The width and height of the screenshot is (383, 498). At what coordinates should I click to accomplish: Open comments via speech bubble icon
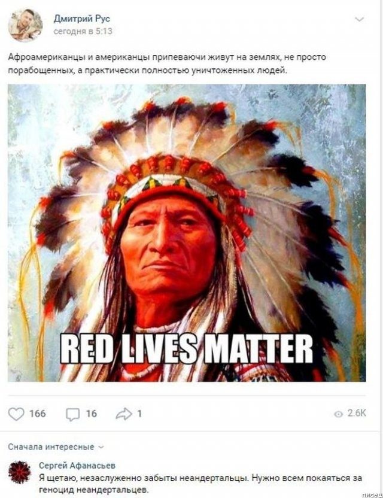coord(73,414)
